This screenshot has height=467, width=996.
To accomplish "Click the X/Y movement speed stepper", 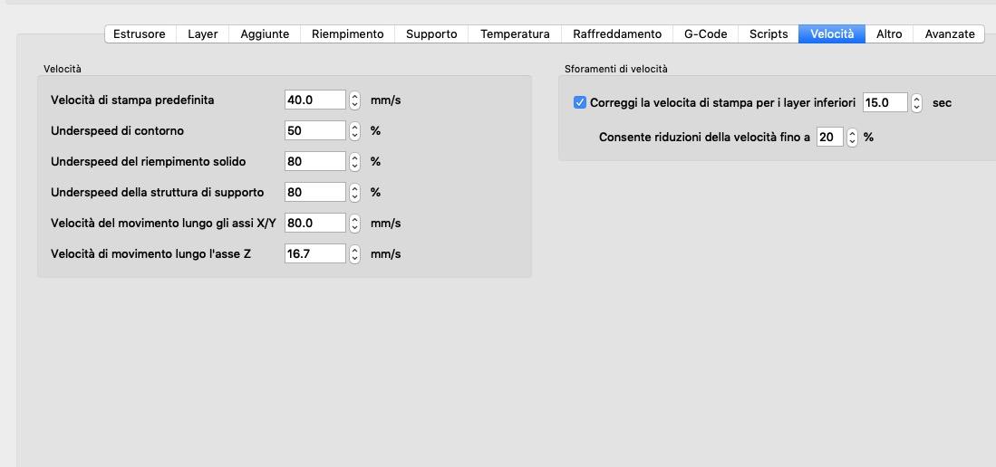I will (355, 224).
